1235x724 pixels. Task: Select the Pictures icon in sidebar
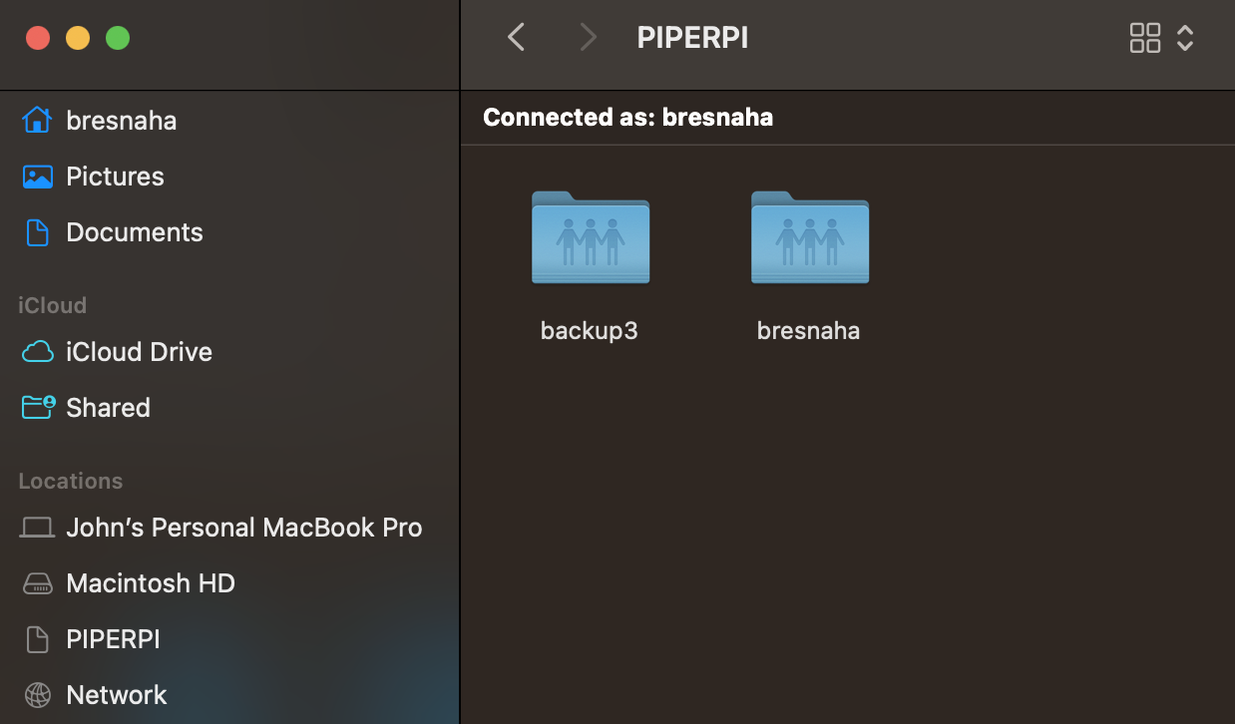(x=37, y=177)
